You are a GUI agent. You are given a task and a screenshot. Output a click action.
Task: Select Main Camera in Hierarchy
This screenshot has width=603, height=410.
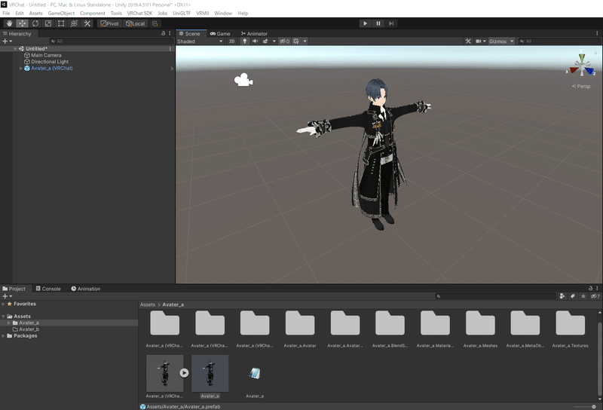(x=46, y=55)
